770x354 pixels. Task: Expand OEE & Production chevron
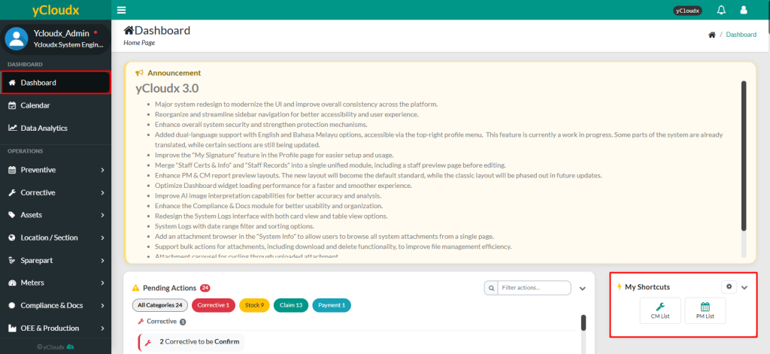102,328
